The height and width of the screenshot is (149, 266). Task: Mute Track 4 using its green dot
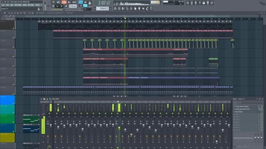13,56
